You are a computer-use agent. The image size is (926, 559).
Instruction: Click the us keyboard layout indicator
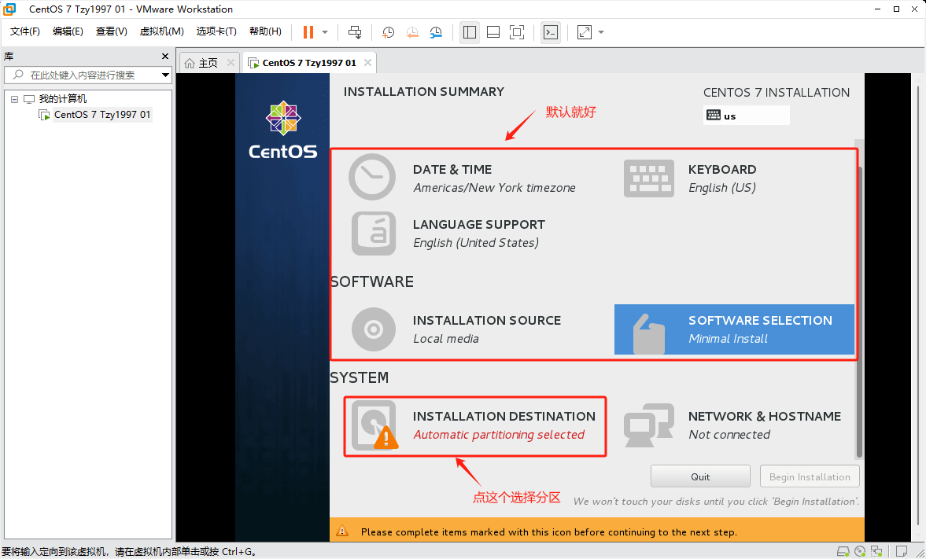coord(746,116)
